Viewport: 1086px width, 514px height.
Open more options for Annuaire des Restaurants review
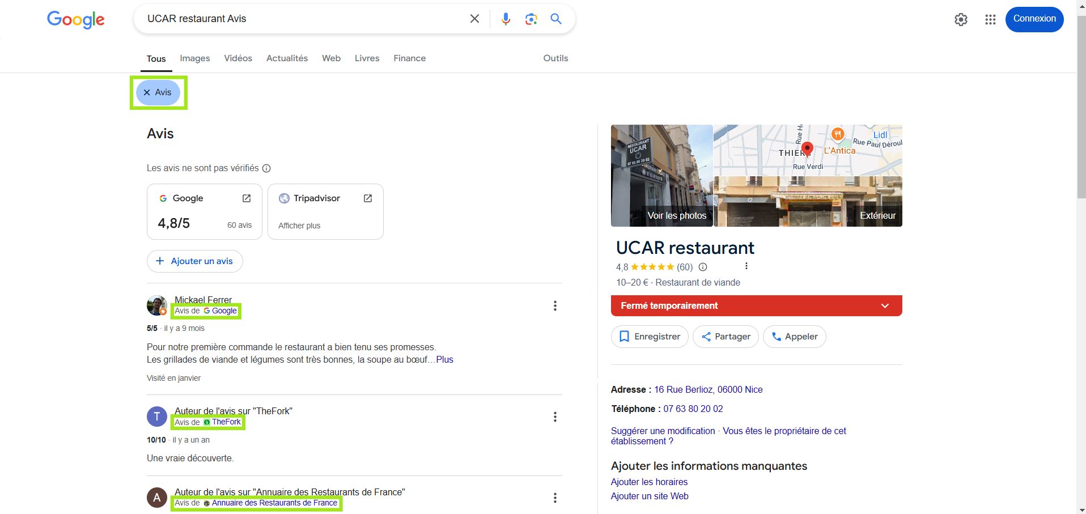555,498
